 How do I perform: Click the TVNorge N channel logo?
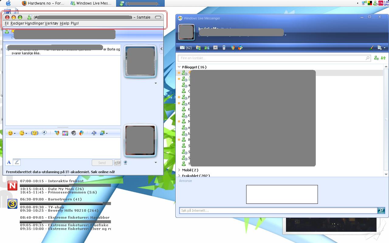pyautogui.click(x=12, y=185)
